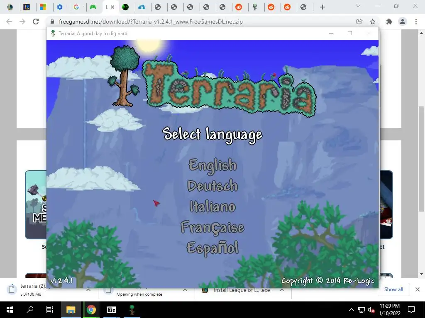Minimize the Terraria game window
This screenshot has width=425, height=318.
coord(331,33)
